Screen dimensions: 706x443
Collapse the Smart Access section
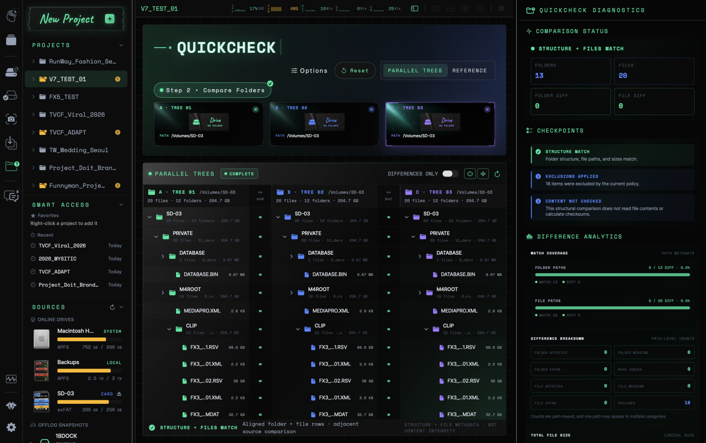[x=121, y=205]
